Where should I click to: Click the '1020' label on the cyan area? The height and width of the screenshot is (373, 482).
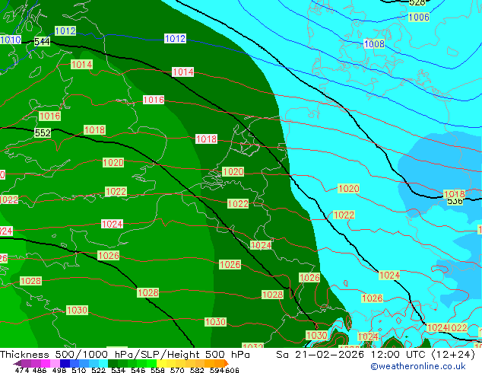348,188
